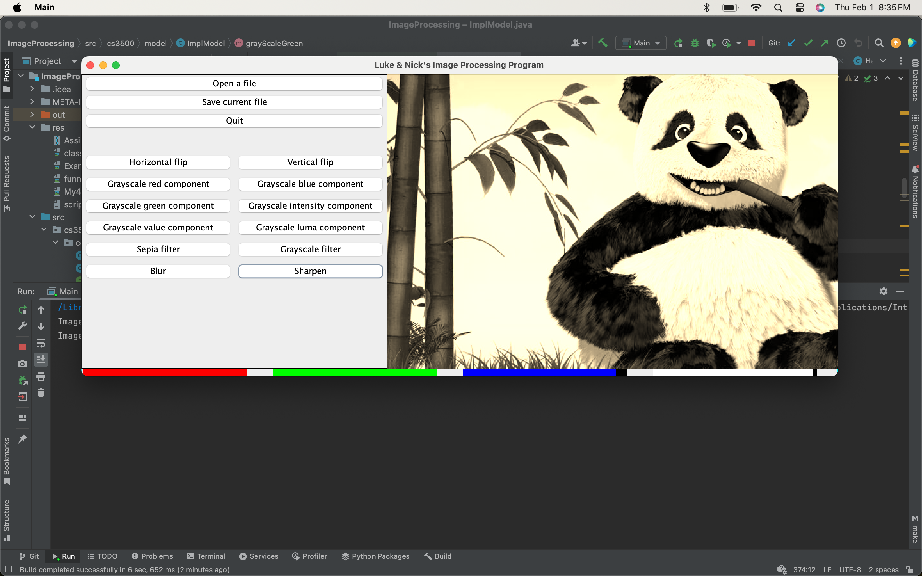The width and height of the screenshot is (922, 576).
Task: Run Main with coverage
Action: click(x=711, y=43)
